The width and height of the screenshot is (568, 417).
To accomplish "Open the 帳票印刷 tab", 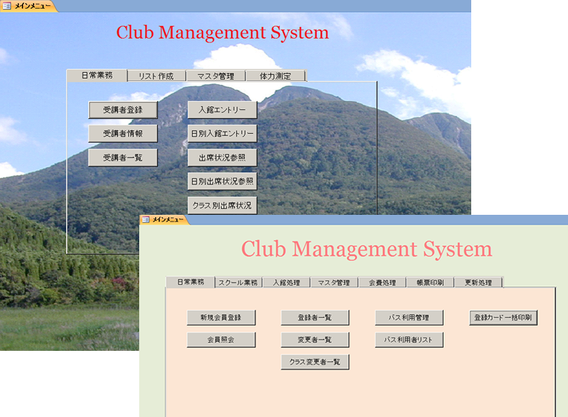I will pyautogui.click(x=430, y=282).
